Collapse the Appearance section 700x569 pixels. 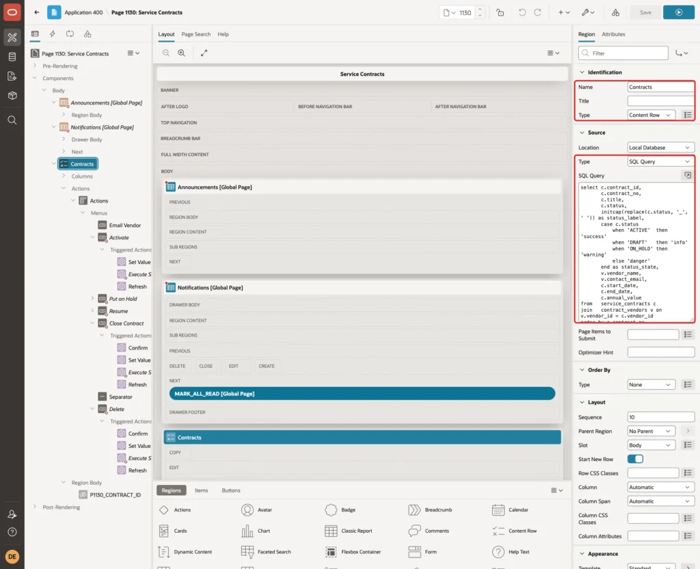582,554
